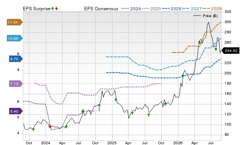The height and width of the screenshot is (145, 244).
Task: Click the 120 label on the price axis
Action: click(x=228, y=114)
